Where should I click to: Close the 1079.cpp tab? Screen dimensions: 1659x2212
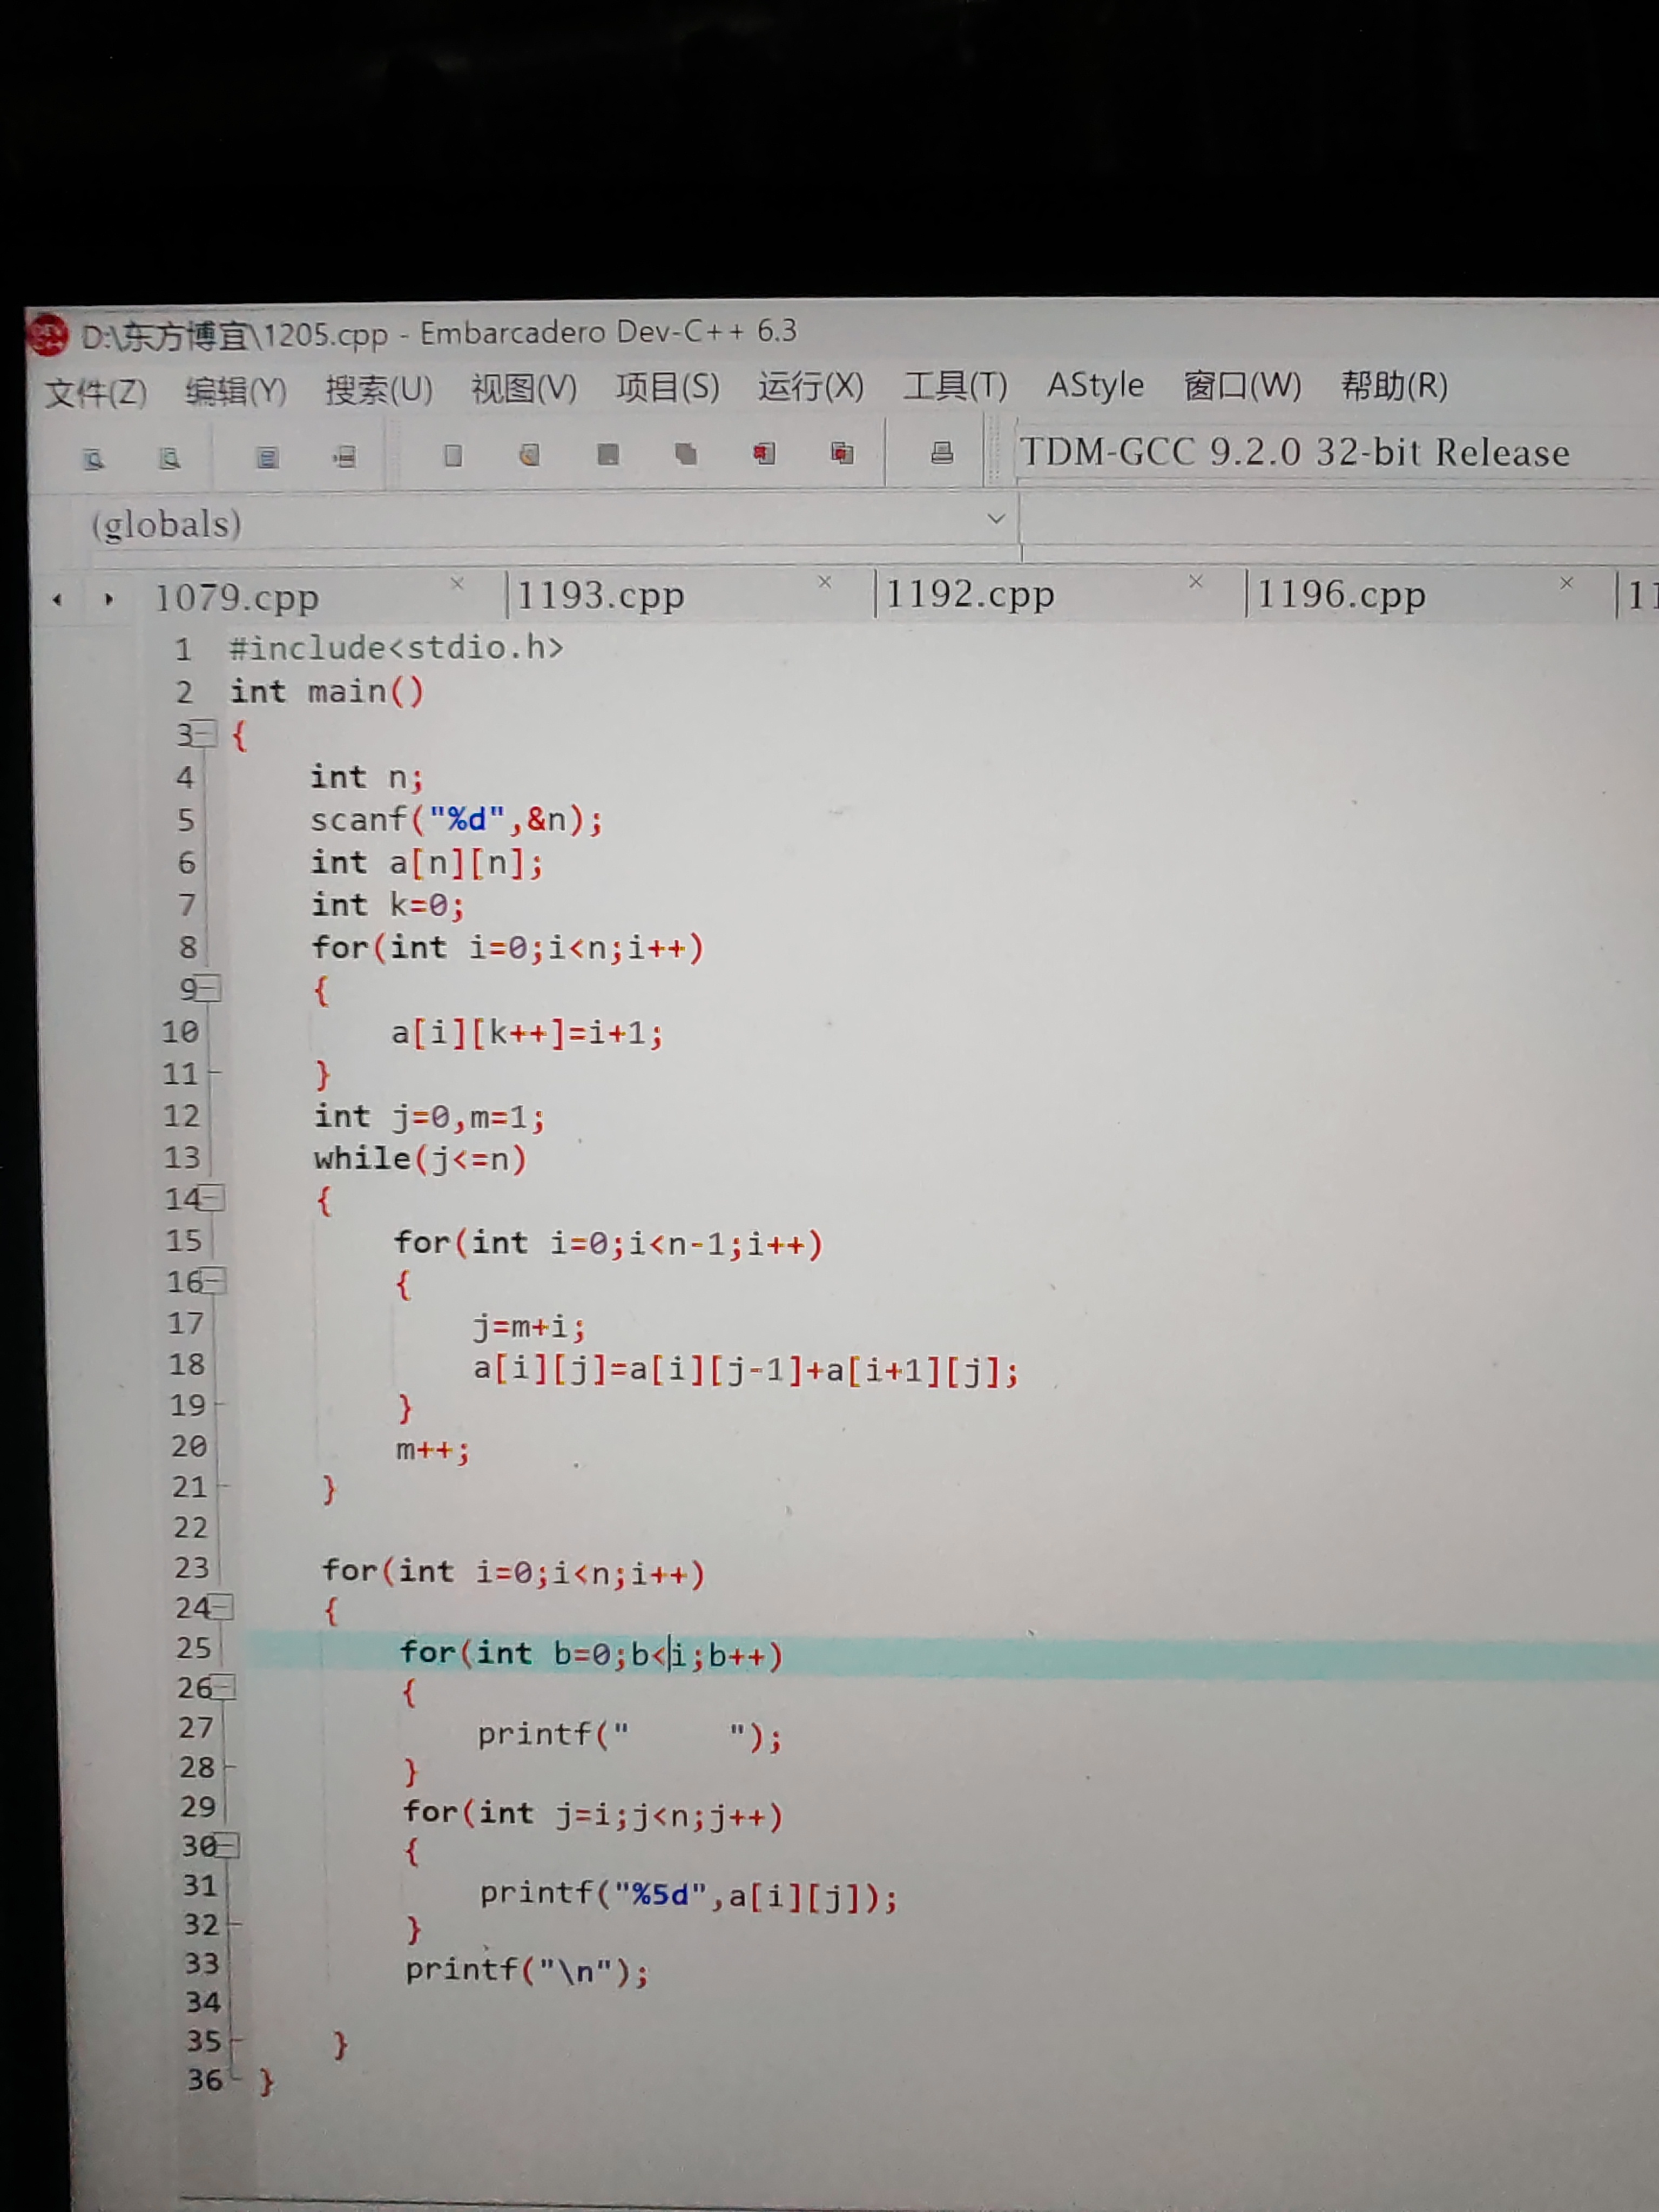[x=457, y=583]
